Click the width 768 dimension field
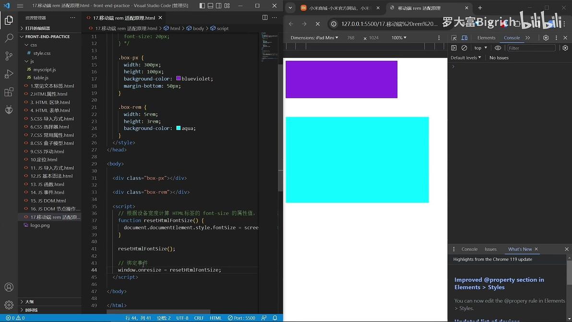This screenshot has height=322, width=572. pos(351,37)
